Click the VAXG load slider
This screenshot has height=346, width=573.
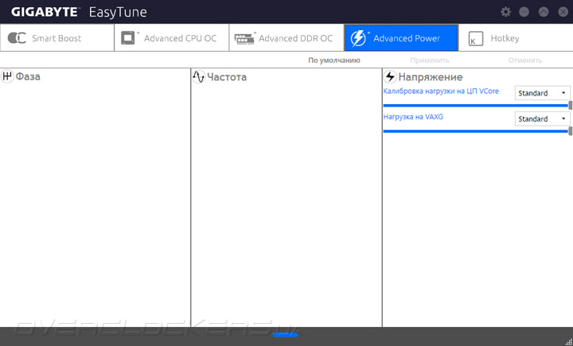point(477,131)
